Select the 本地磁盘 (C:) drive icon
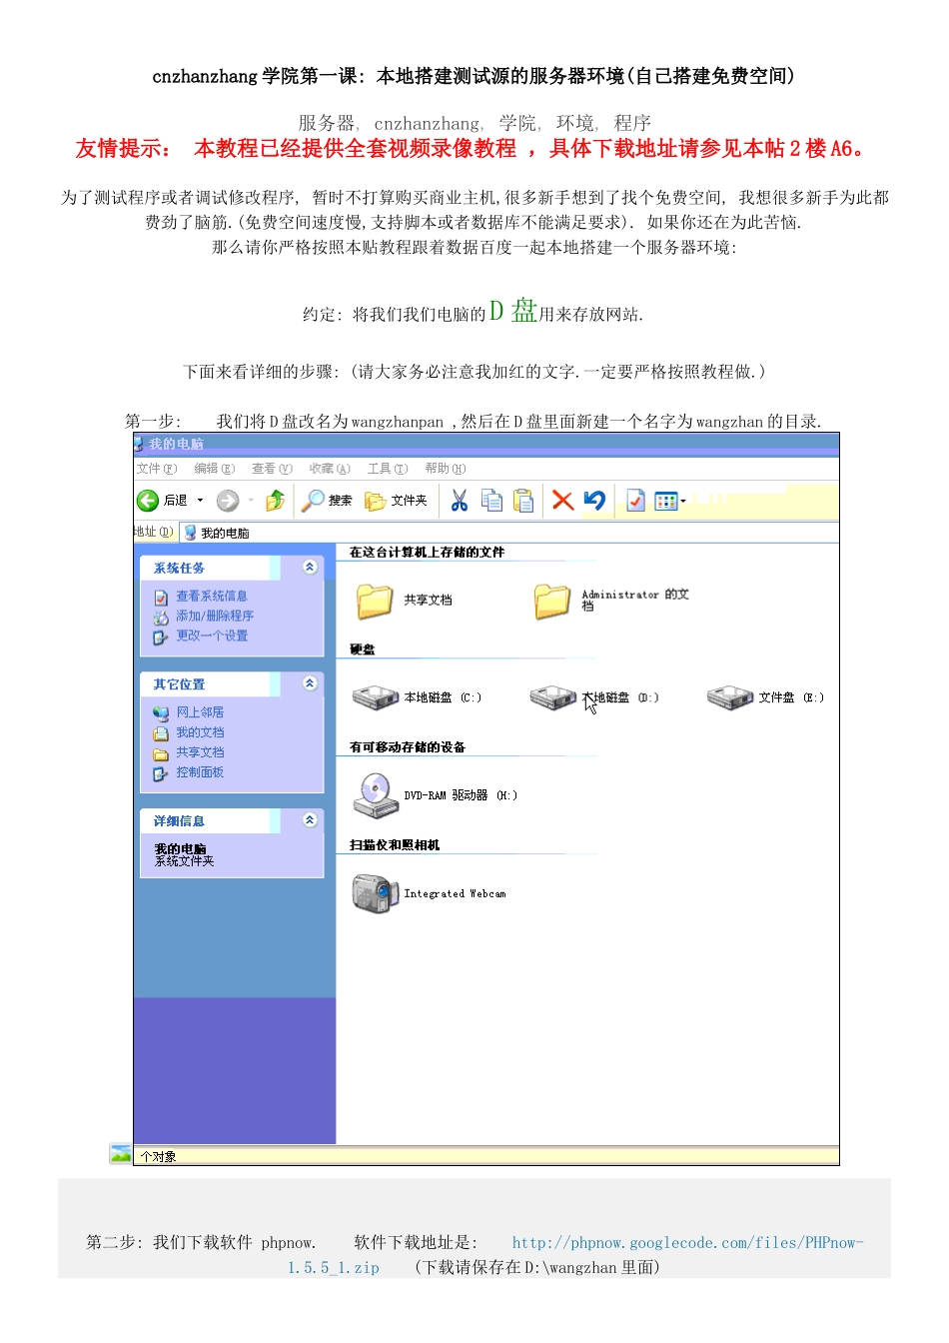Screen dimensions: 949x1343 376,697
